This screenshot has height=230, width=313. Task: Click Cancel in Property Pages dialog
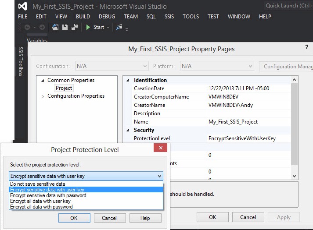tap(248, 217)
